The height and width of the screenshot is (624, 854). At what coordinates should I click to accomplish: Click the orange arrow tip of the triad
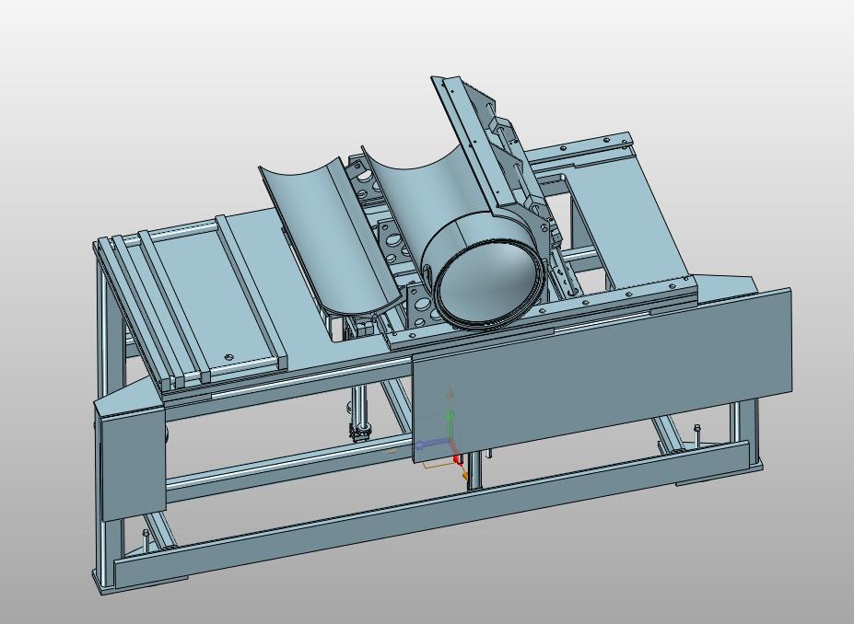[465, 476]
